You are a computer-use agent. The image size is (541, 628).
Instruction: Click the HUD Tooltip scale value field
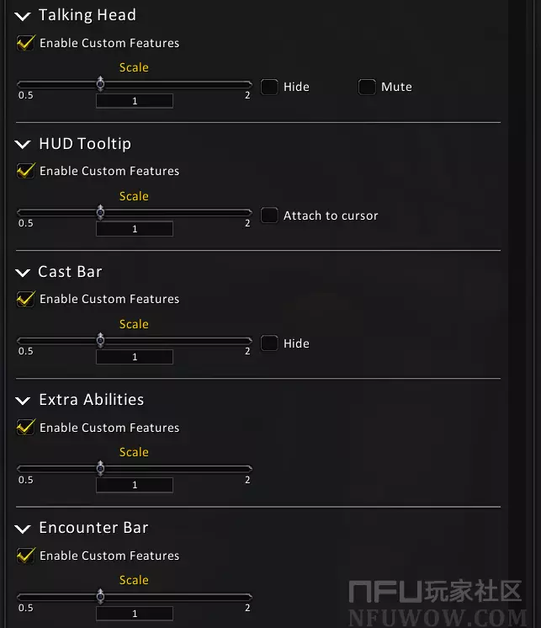coord(135,229)
